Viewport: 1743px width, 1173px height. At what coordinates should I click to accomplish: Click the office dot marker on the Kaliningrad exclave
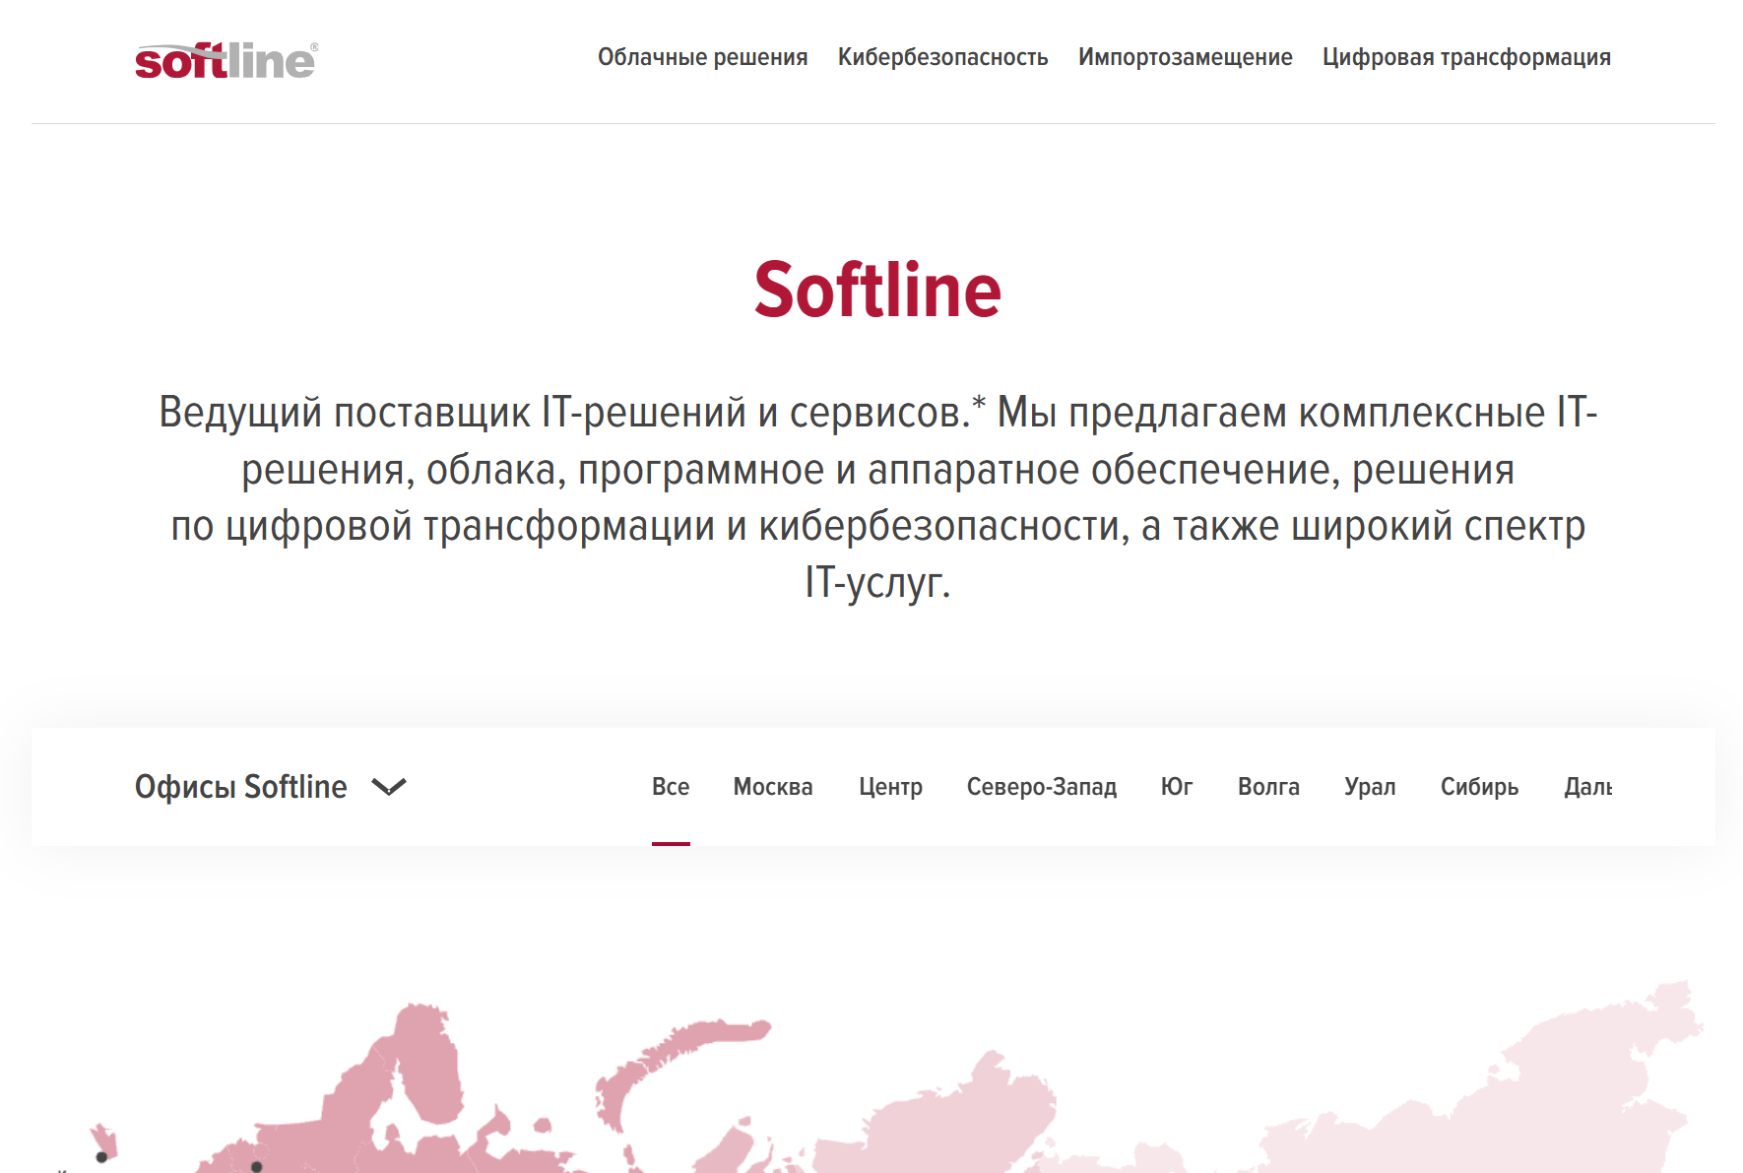(101, 1157)
